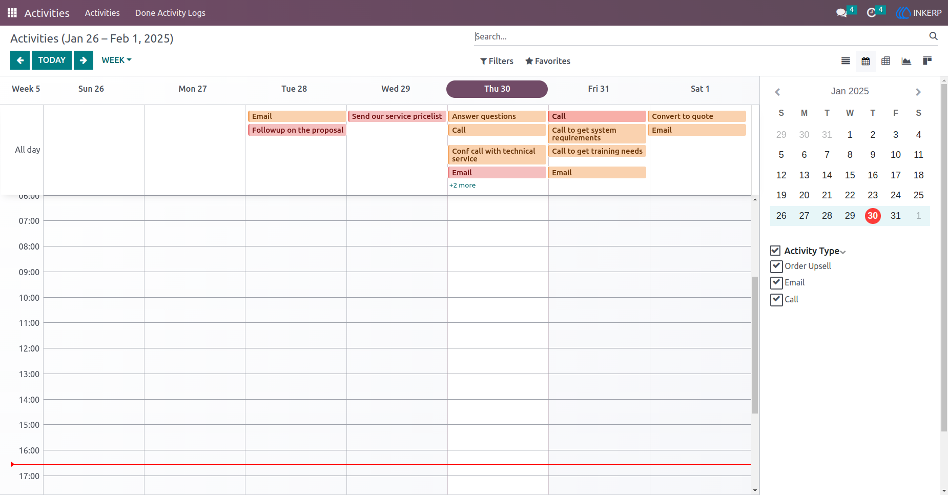The width and height of the screenshot is (948, 495).
Task: Go to previous week arrow button
Action: click(20, 60)
